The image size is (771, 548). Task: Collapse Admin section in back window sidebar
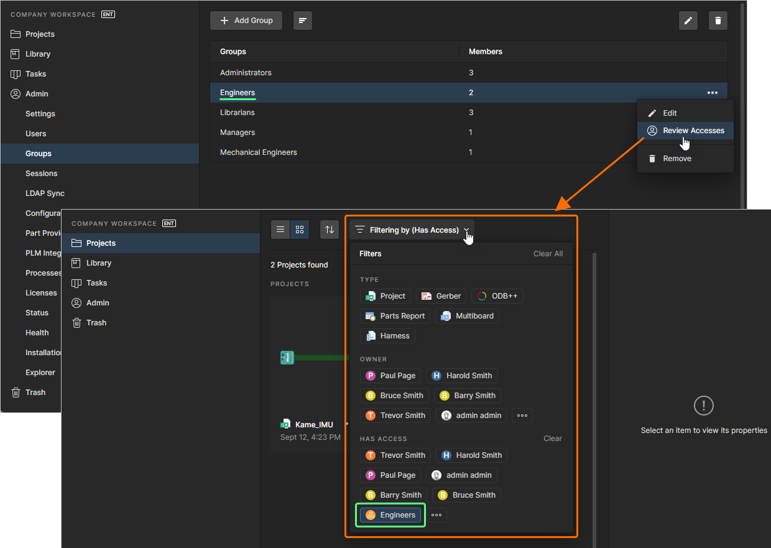tap(99, 94)
